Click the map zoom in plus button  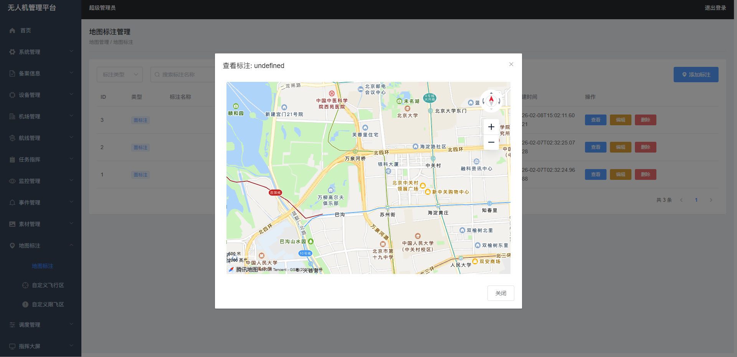(491, 127)
